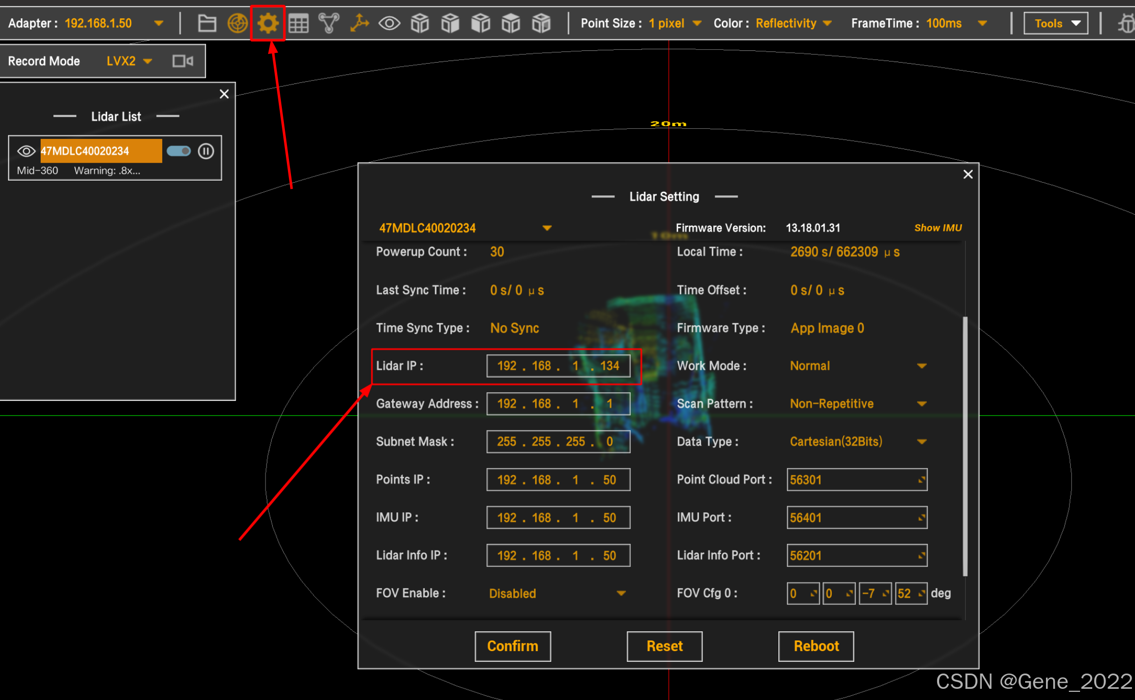Click the Confirm button
The image size is (1135, 700).
pyautogui.click(x=512, y=646)
